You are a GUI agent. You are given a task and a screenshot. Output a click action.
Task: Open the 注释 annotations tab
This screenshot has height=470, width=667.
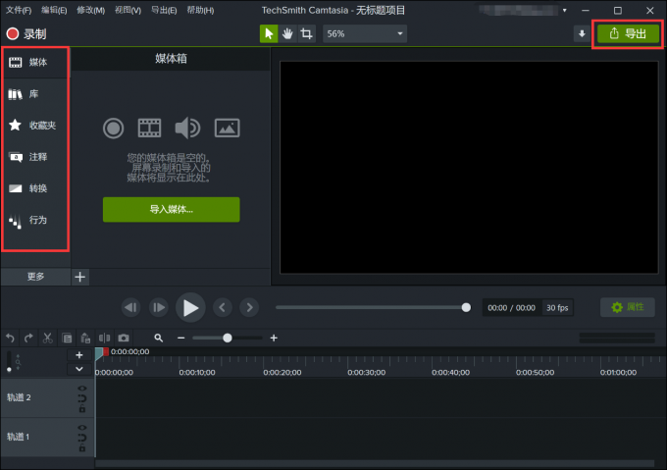35,157
